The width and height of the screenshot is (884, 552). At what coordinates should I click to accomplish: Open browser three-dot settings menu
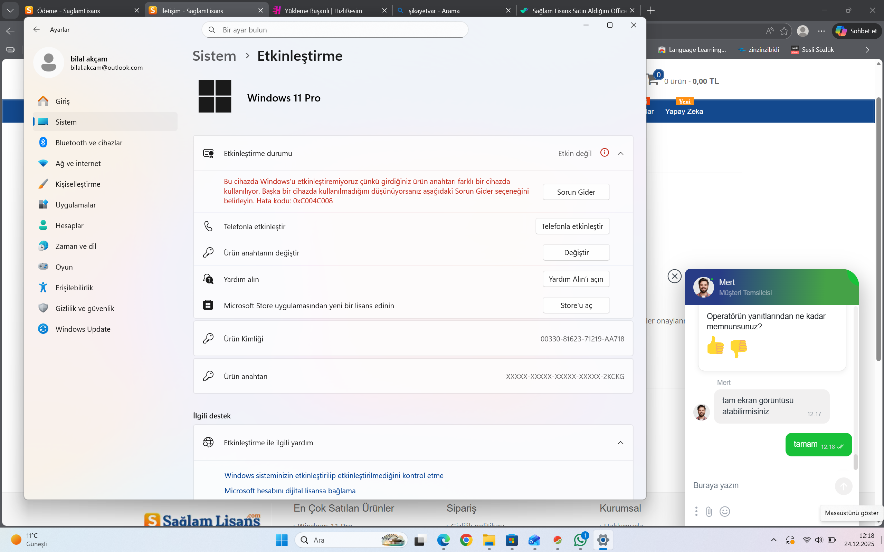(x=821, y=31)
